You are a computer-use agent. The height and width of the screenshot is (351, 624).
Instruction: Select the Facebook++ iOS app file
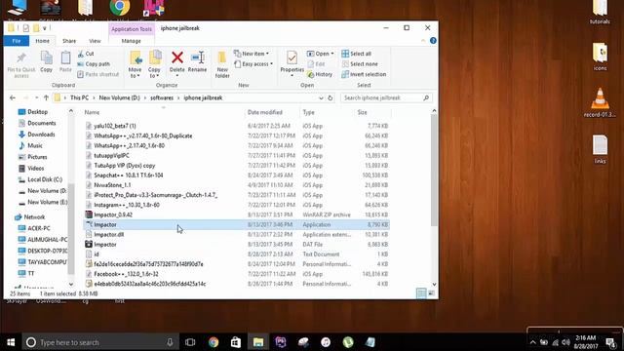pyautogui.click(x=236, y=274)
